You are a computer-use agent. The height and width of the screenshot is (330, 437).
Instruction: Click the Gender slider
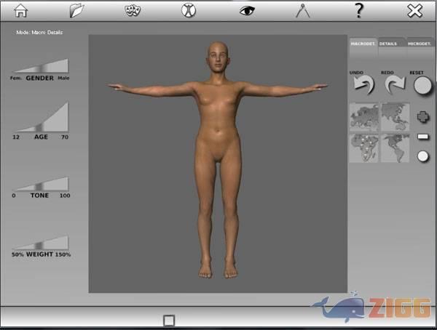click(x=40, y=66)
